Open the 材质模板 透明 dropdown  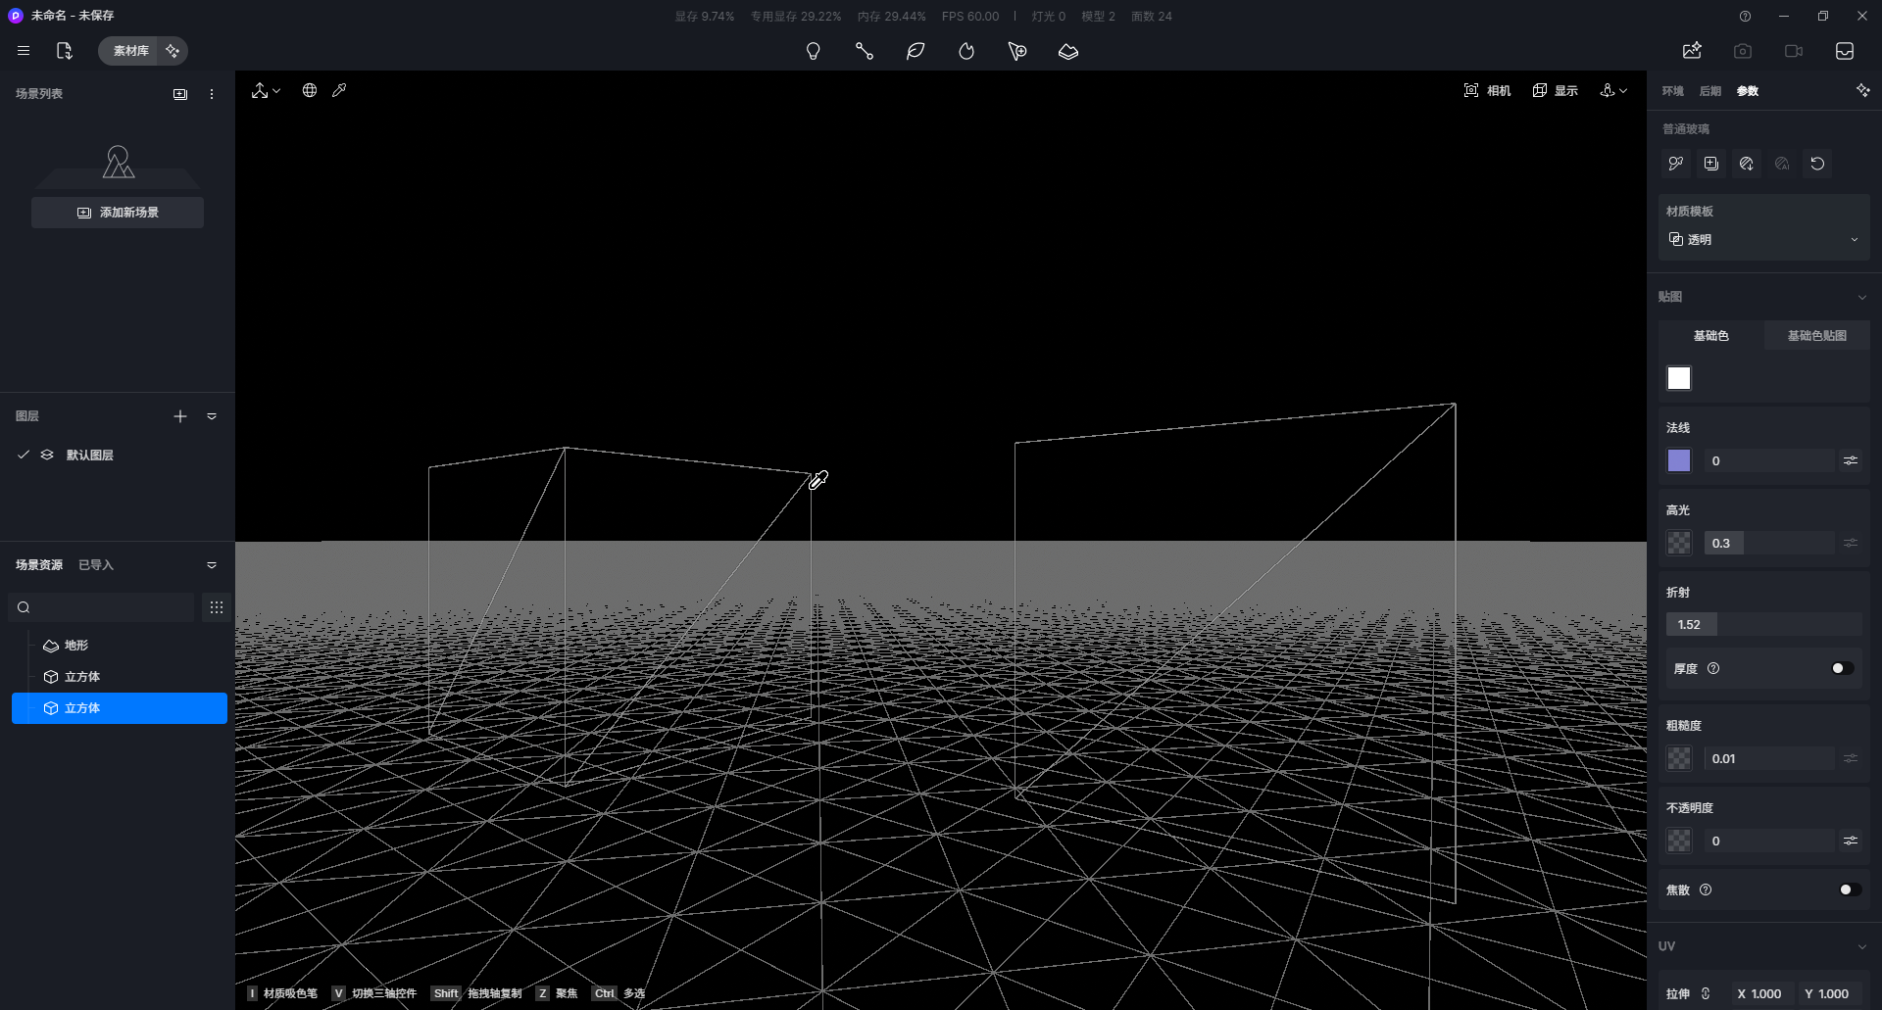pos(1763,239)
